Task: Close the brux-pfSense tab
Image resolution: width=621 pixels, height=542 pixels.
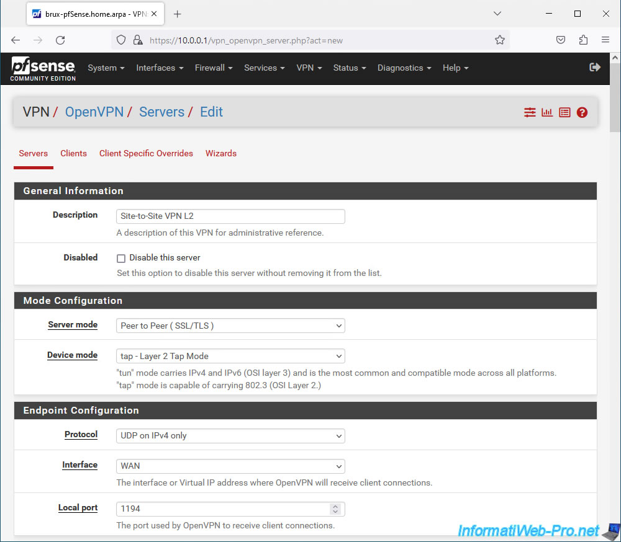Action: coord(154,14)
